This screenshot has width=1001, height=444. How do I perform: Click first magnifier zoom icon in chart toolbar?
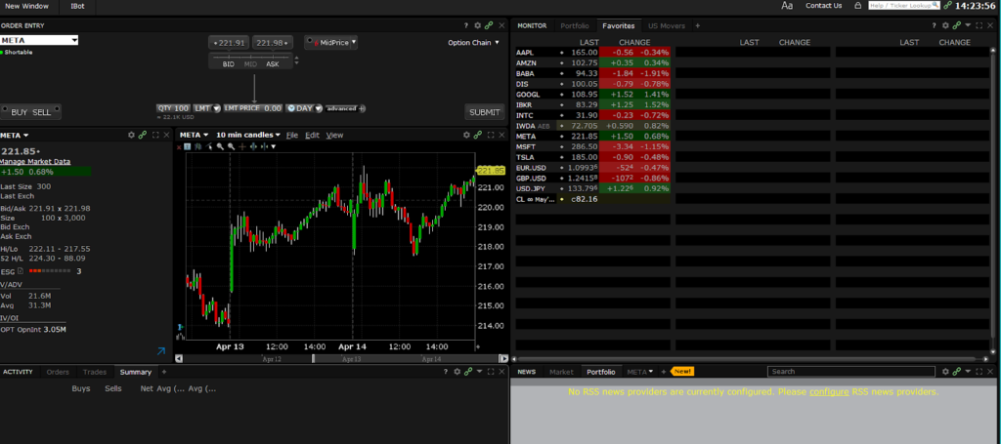[x=220, y=146]
